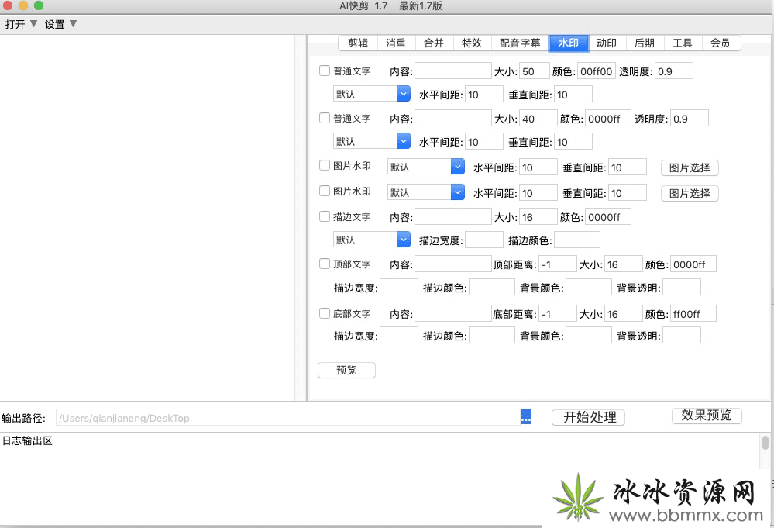Click the 输出路径 text field
This screenshot has width=774, height=528.
(287, 418)
